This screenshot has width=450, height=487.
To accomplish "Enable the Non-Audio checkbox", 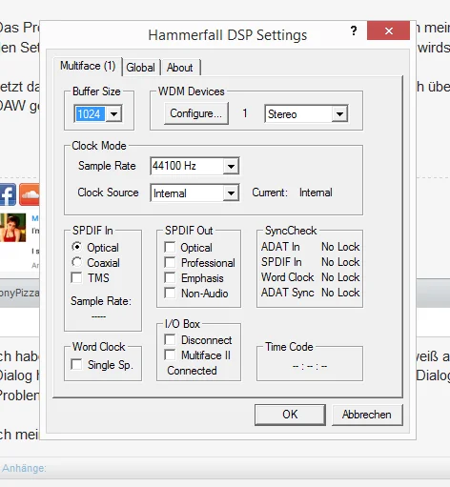I will click(170, 293).
